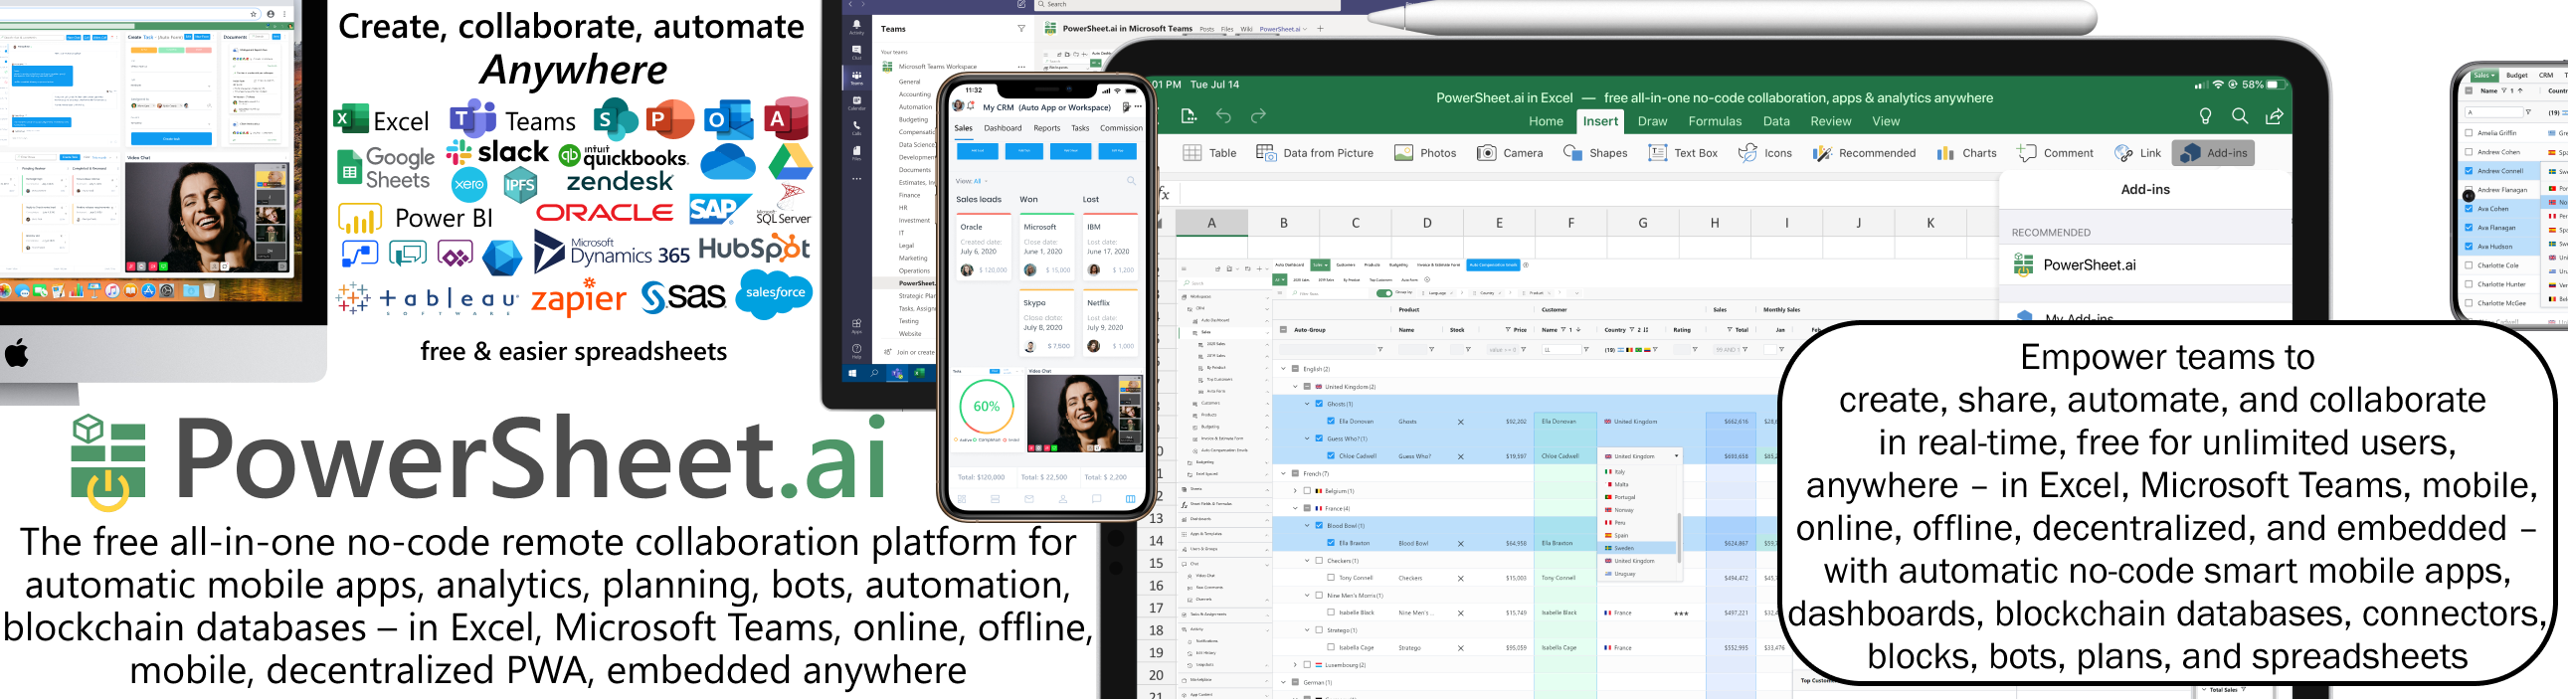The height and width of the screenshot is (699, 2568).
Task: Select the column A header in Excel
Action: [x=1211, y=223]
